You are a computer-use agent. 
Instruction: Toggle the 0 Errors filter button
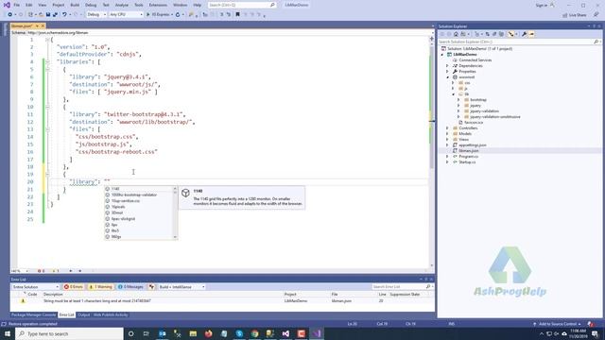(x=74, y=287)
